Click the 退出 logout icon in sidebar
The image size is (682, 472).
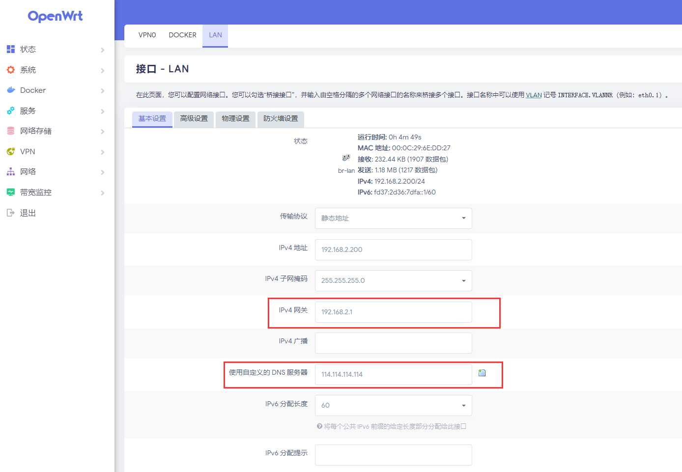click(11, 213)
